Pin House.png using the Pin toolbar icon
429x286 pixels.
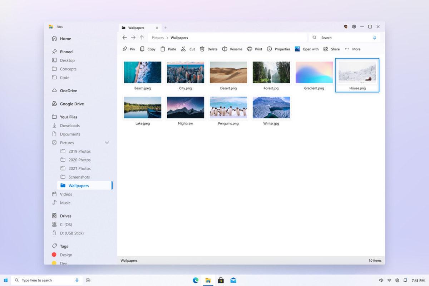[x=128, y=49]
